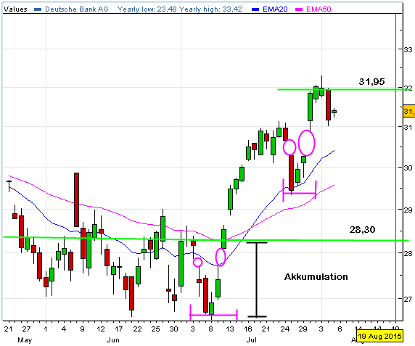
Task: Click the 31,95 resistance level label
Action: click(371, 82)
